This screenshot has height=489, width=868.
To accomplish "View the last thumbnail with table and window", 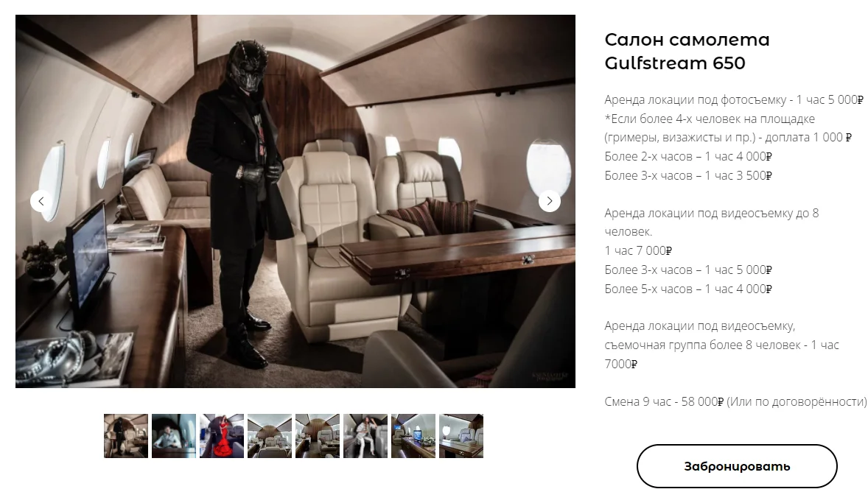I will [461, 436].
